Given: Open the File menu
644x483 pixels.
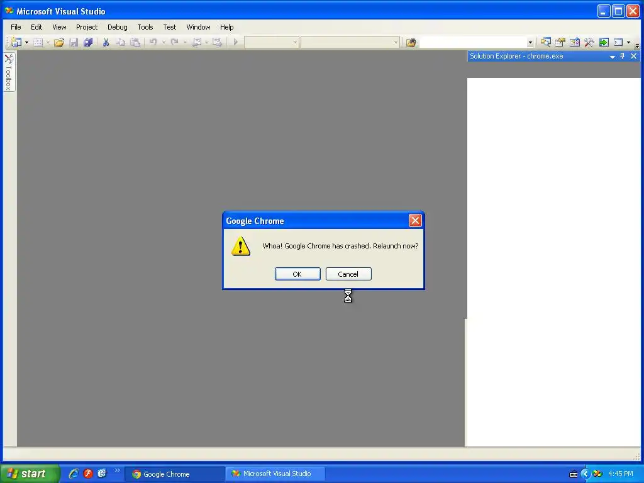Looking at the screenshot, I should click(x=16, y=27).
